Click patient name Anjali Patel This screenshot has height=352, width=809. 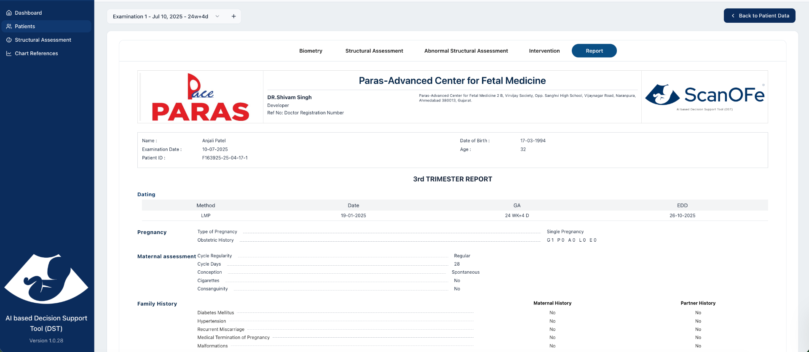pos(214,141)
